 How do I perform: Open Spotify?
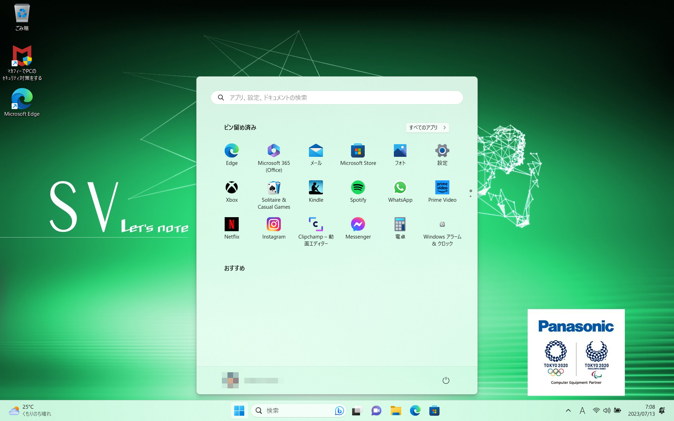(358, 191)
